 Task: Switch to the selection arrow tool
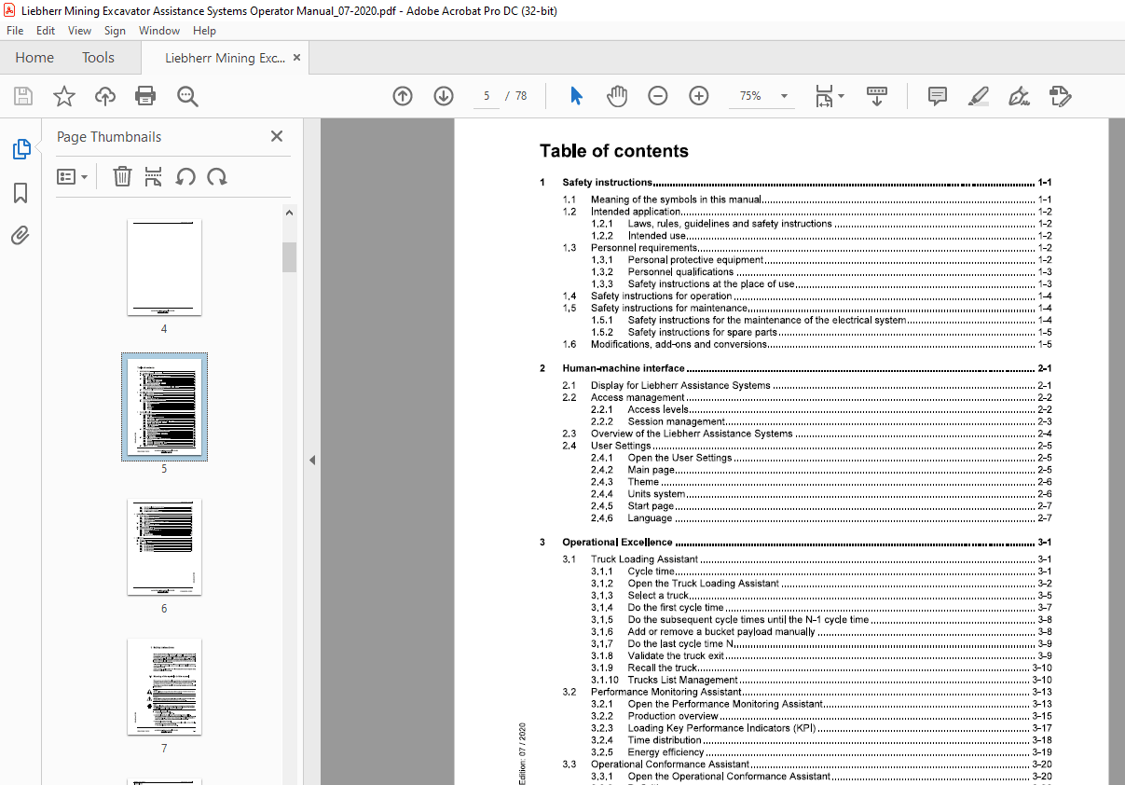575,96
